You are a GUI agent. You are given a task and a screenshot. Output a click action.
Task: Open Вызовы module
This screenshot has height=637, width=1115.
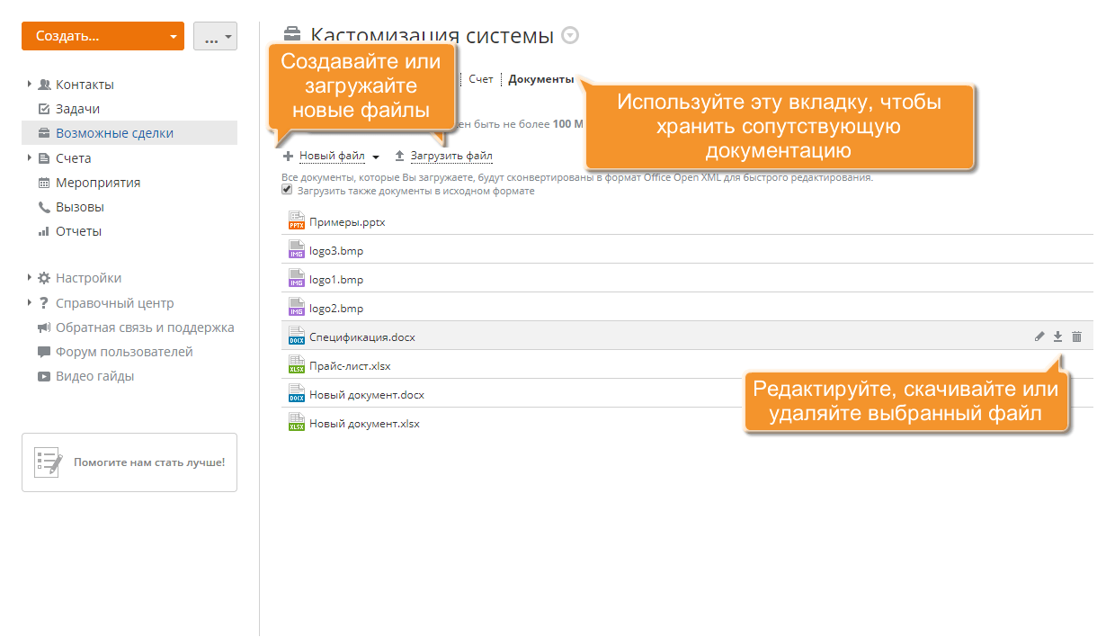coord(80,207)
